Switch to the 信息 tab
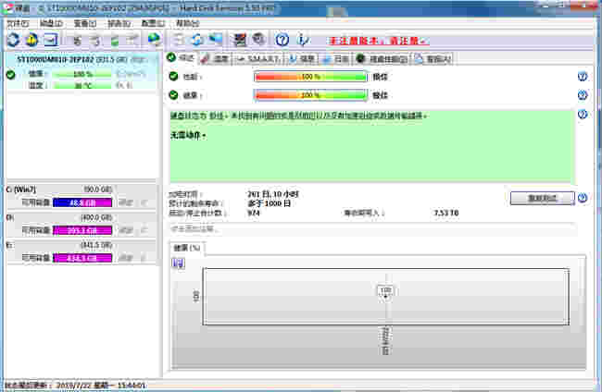Viewport: 602px width, 392px height. pyautogui.click(x=302, y=58)
